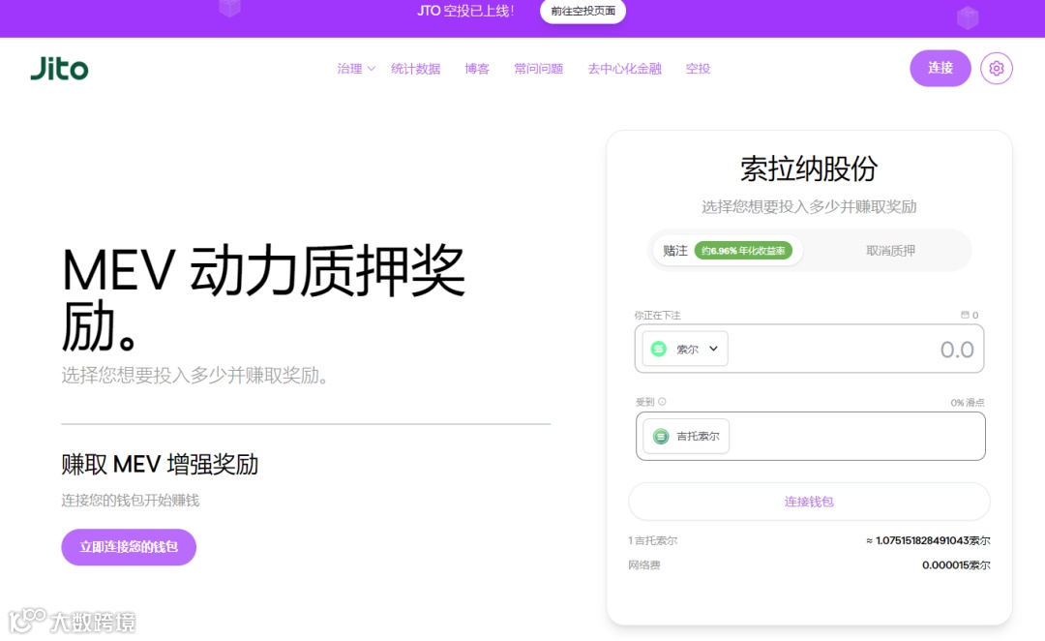Click the green SOL token icon
This screenshot has width=1045, height=641.
[x=659, y=349]
